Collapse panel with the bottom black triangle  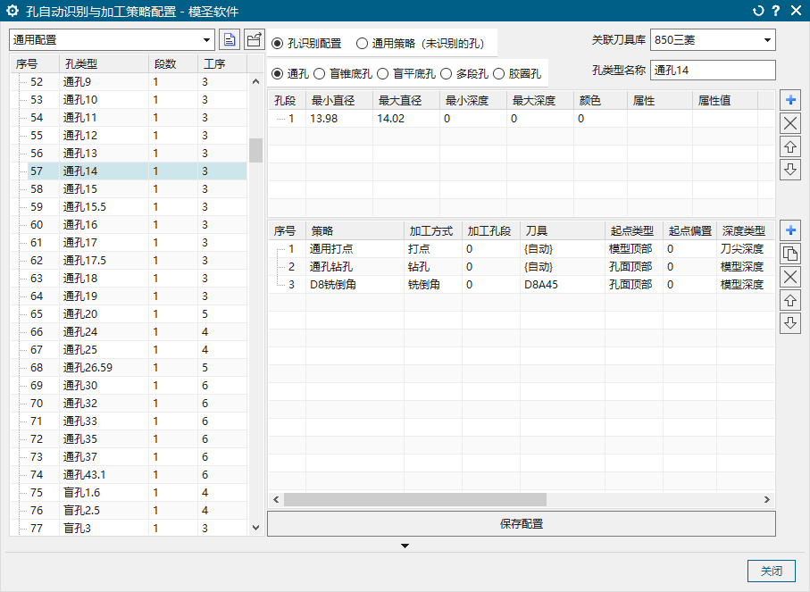point(405,546)
